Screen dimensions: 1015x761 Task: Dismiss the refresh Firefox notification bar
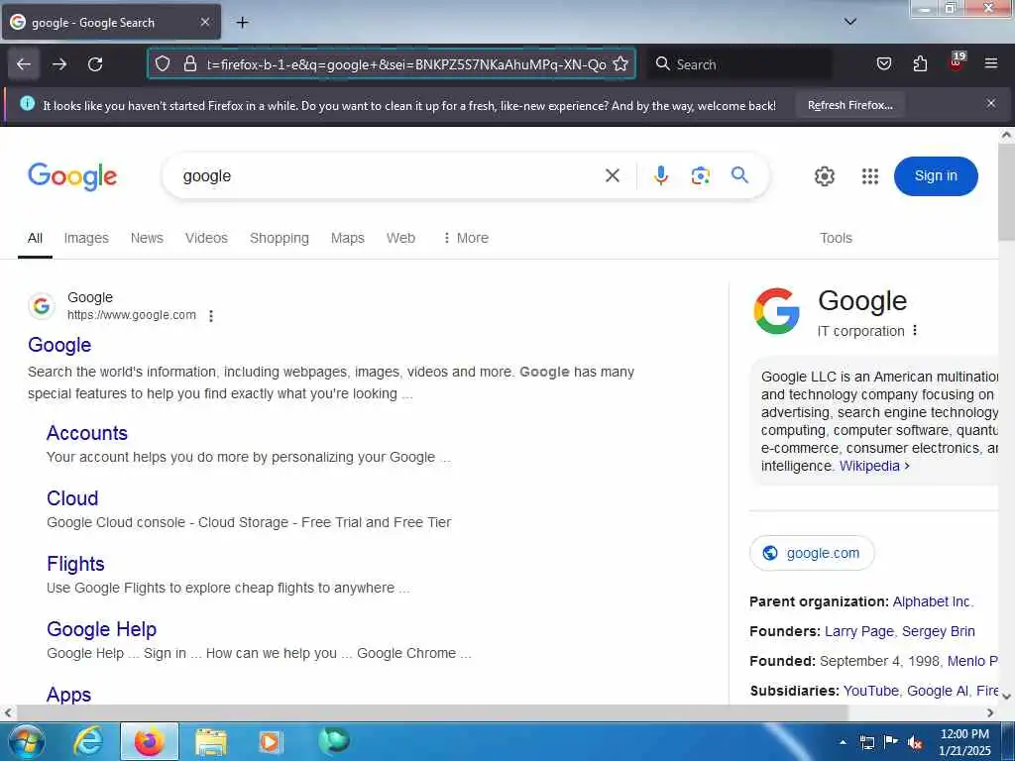[991, 103]
